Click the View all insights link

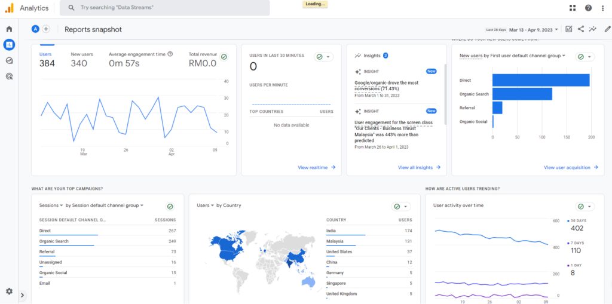(419, 167)
